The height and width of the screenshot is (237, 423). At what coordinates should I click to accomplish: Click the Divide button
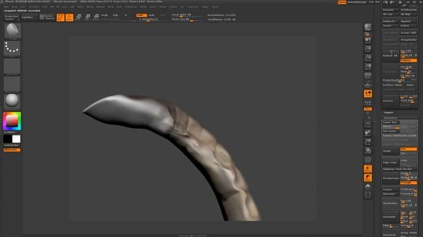(391, 151)
